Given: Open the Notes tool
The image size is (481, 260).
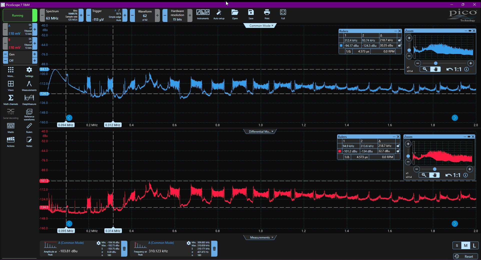Looking at the screenshot, I should click(29, 142).
